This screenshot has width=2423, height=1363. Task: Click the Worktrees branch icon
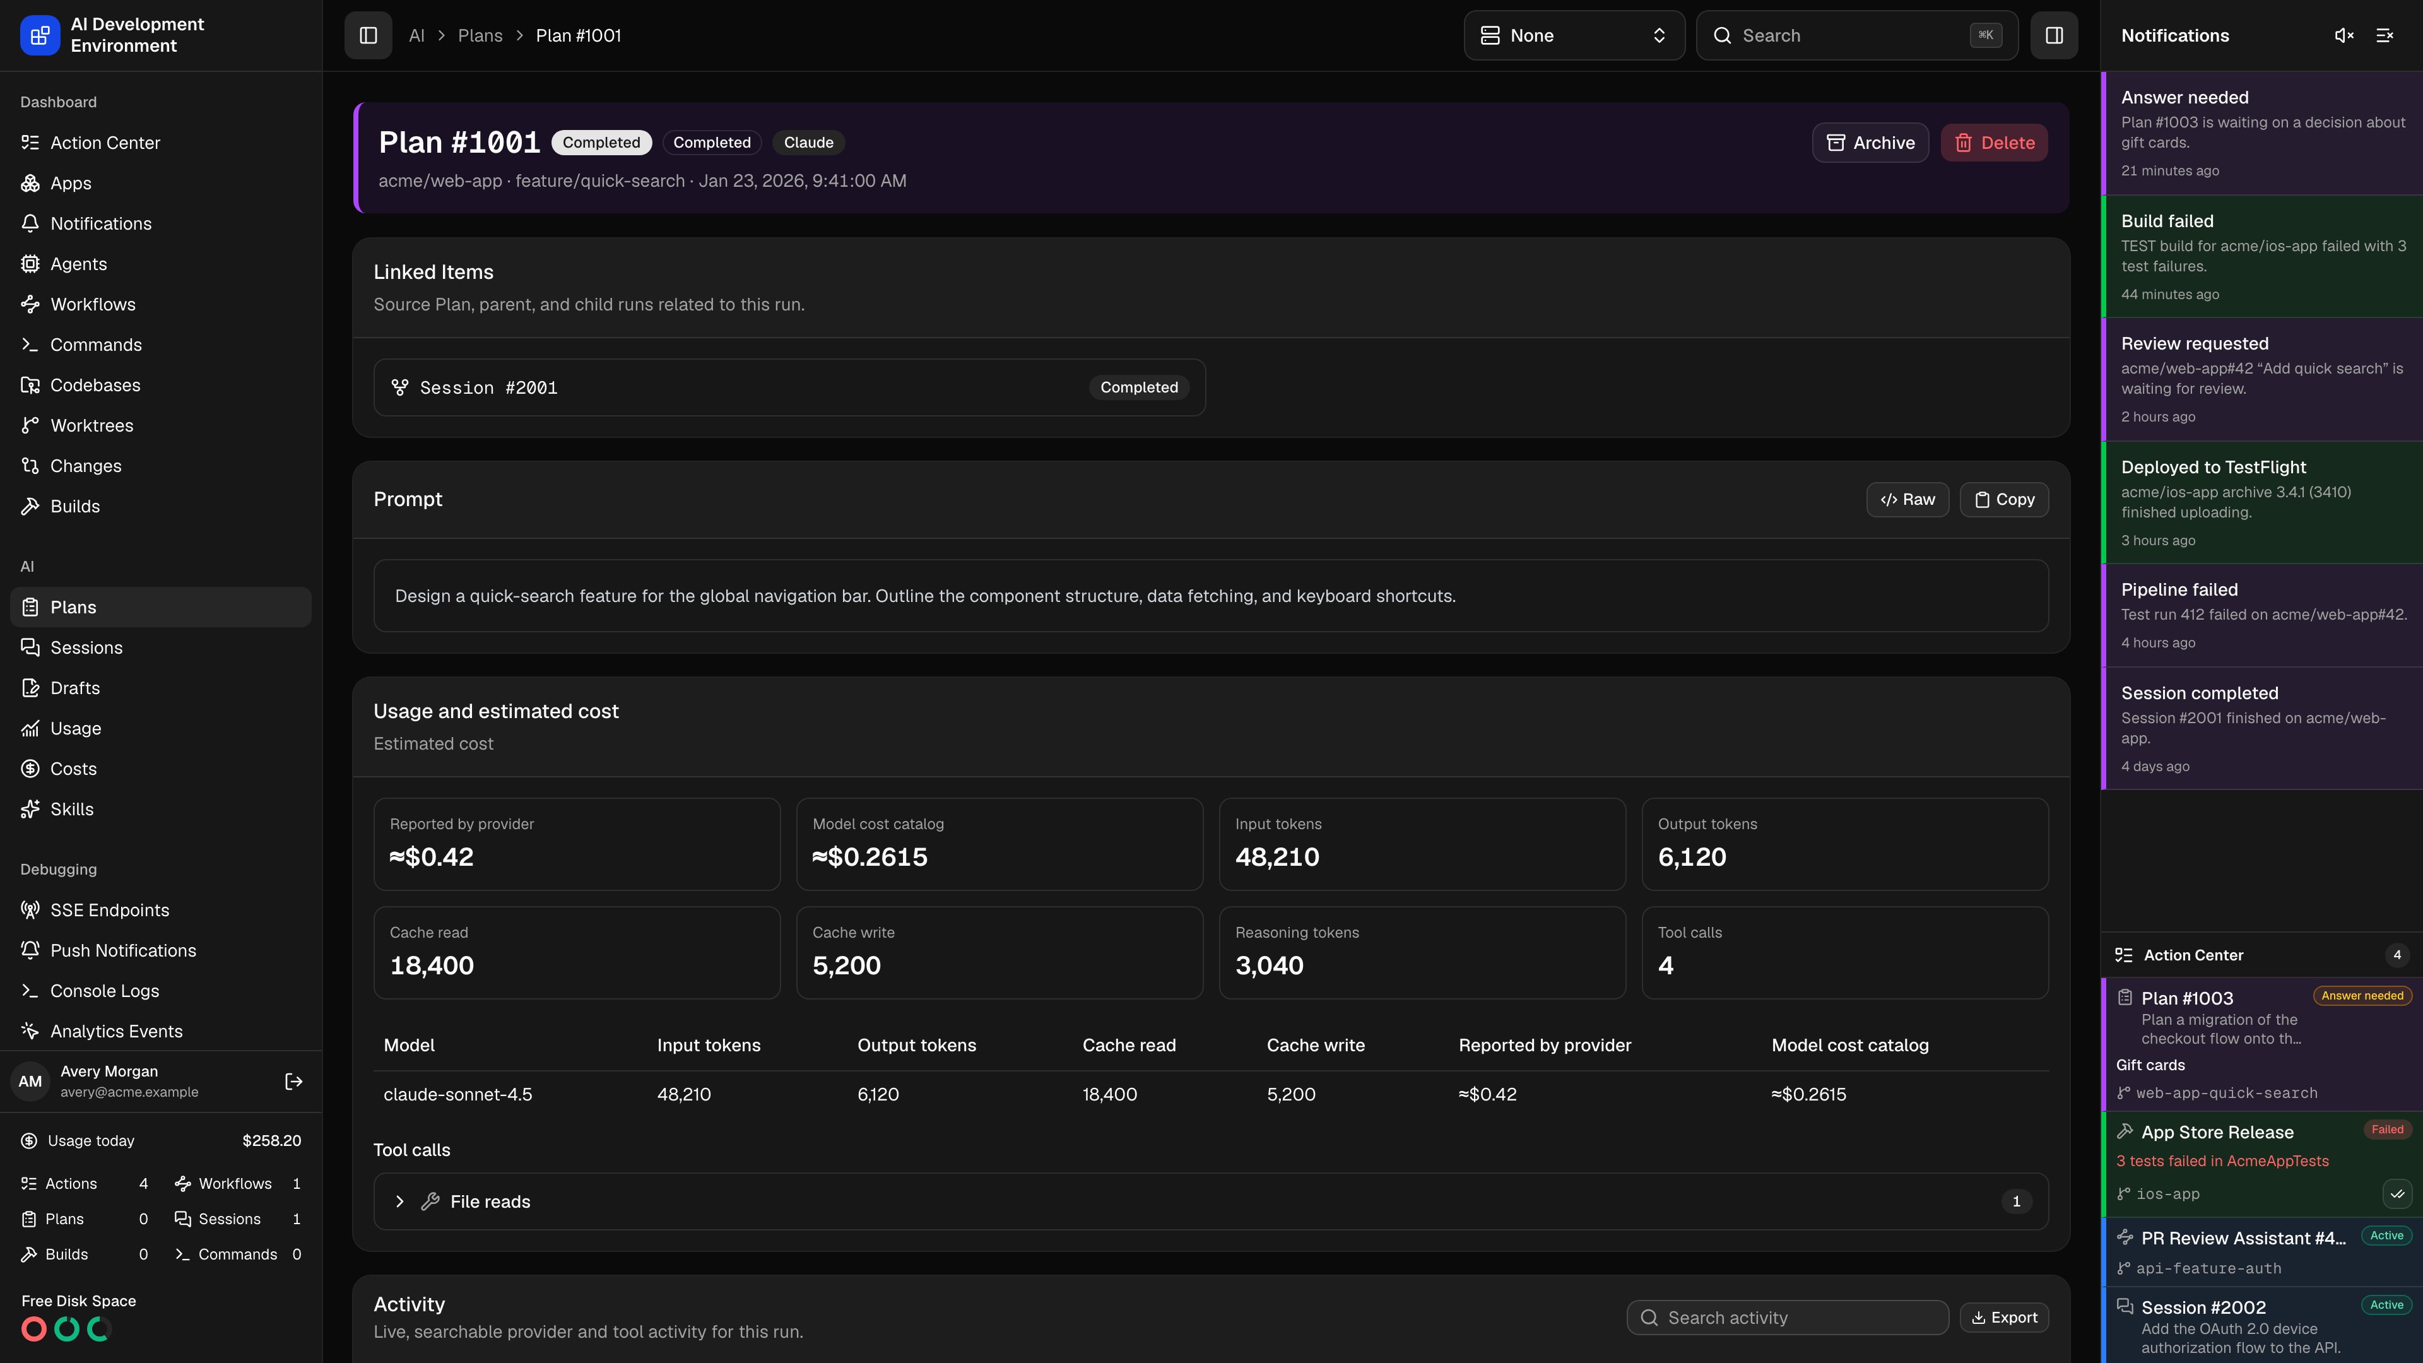(x=30, y=426)
